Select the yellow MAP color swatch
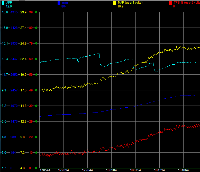 pyautogui.click(x=115, y=3)
